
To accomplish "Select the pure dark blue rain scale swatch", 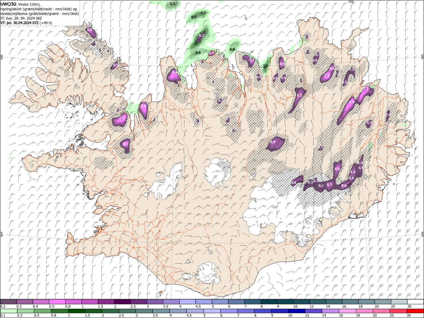I will [296, 311].
